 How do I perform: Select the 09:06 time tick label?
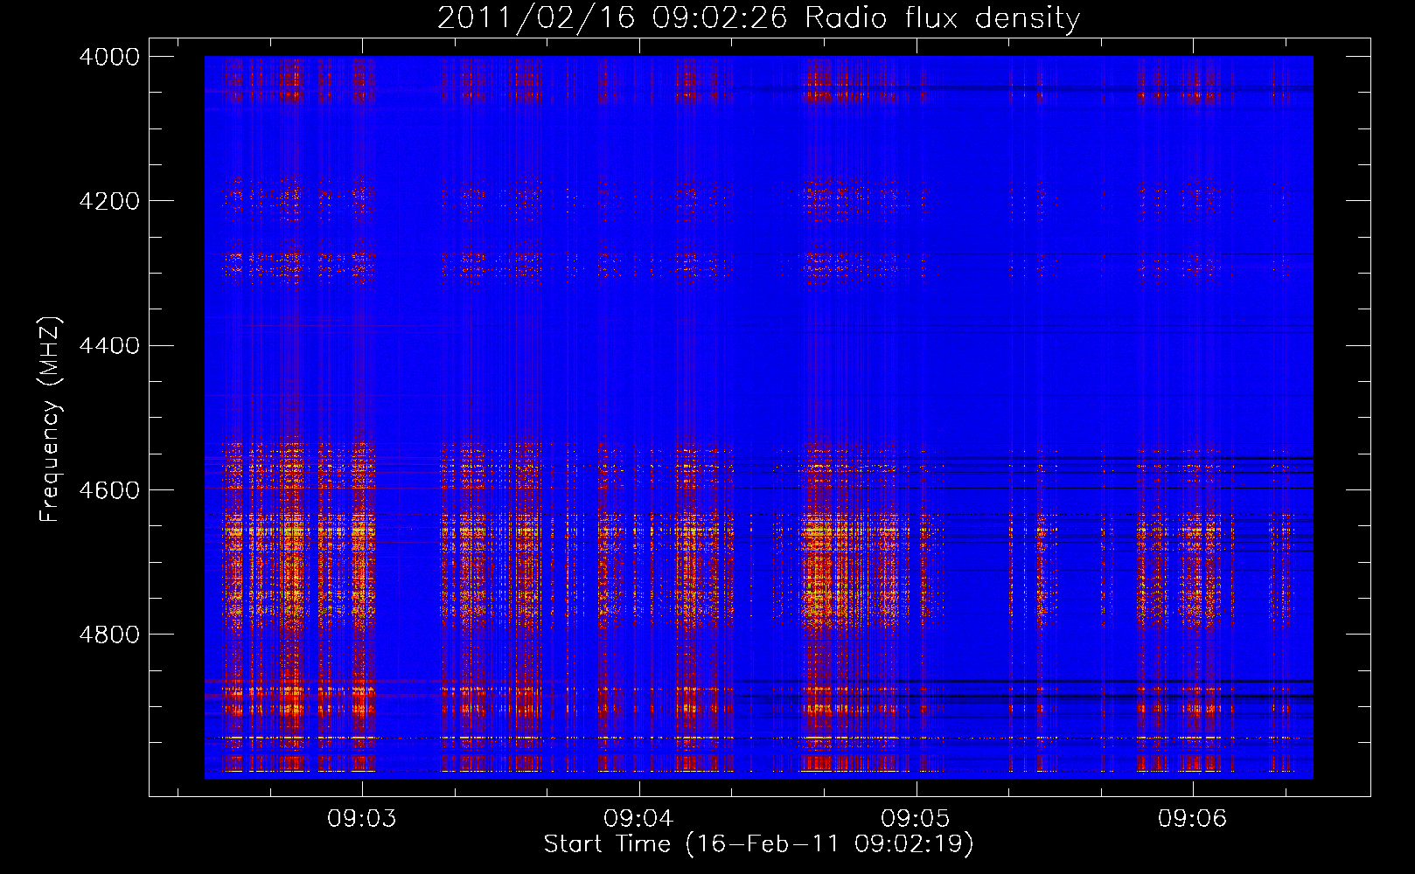pos(1192,819)
